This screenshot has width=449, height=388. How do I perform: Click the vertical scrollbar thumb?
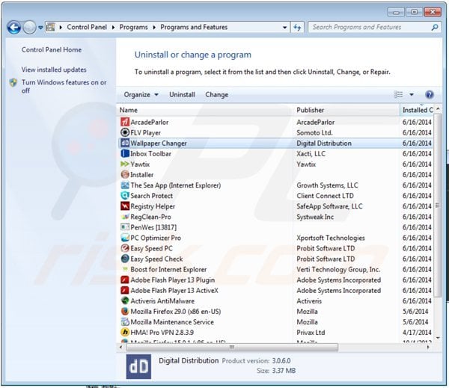pyautogui.click(x=437, y=206)
